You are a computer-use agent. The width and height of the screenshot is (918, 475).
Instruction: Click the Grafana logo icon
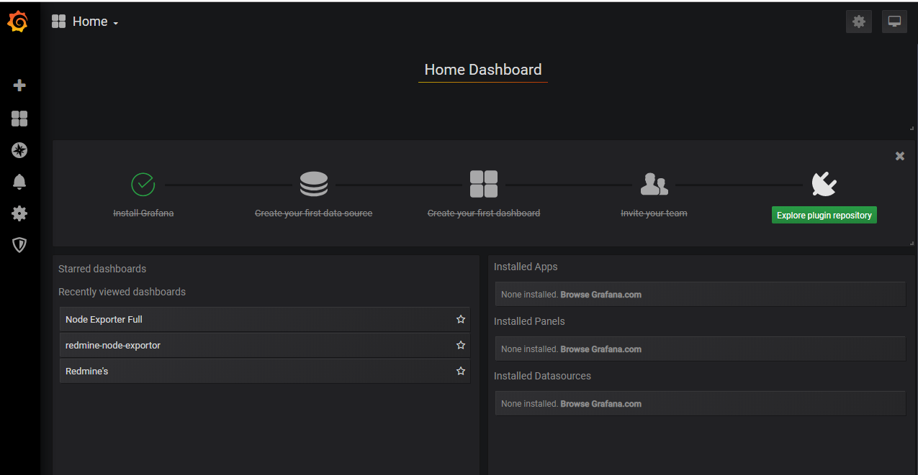[x=18, y=22]
